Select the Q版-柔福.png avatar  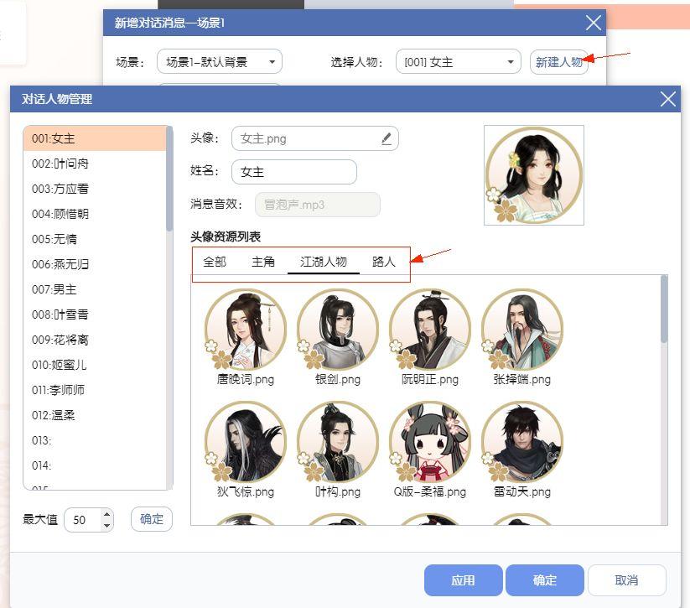[430, 442]
